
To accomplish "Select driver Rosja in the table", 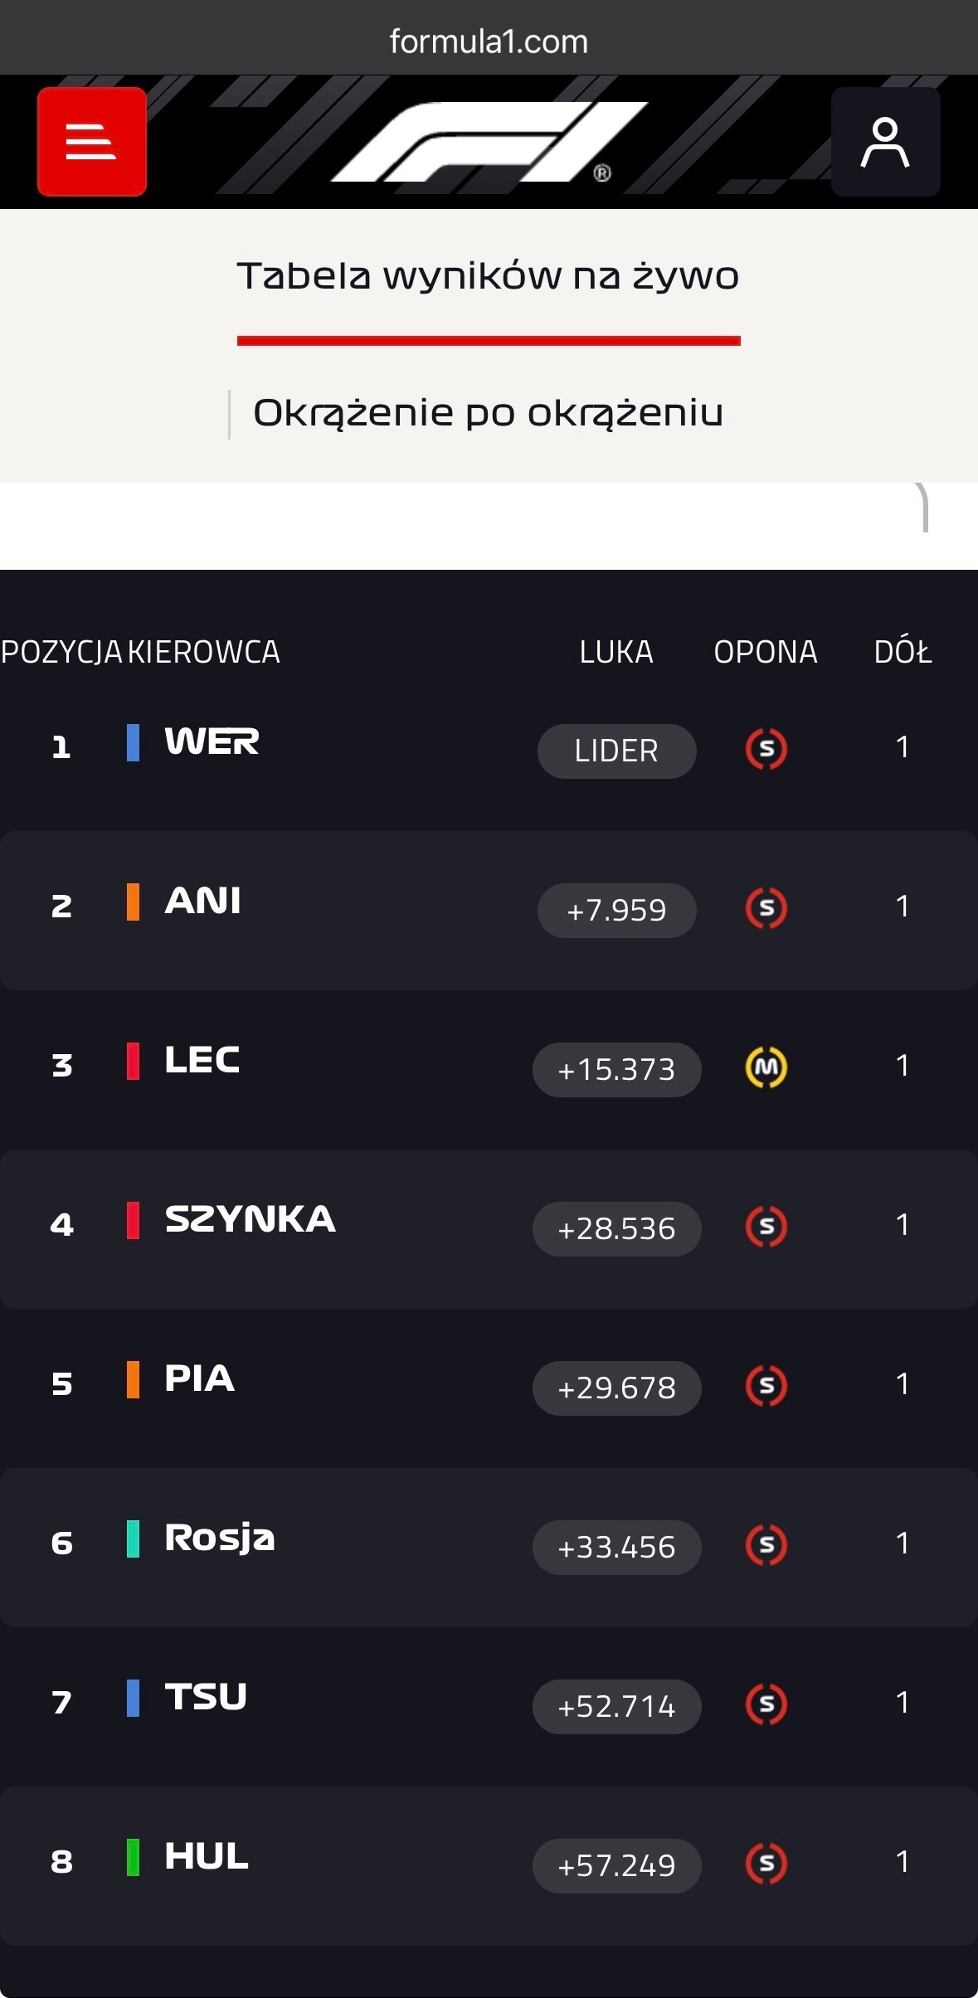I will click(x=219, y=1539).
